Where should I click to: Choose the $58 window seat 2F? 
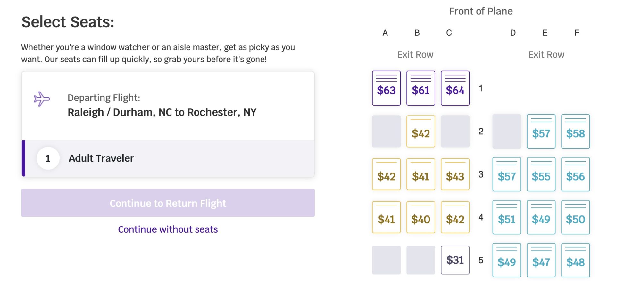click(575, 131)
